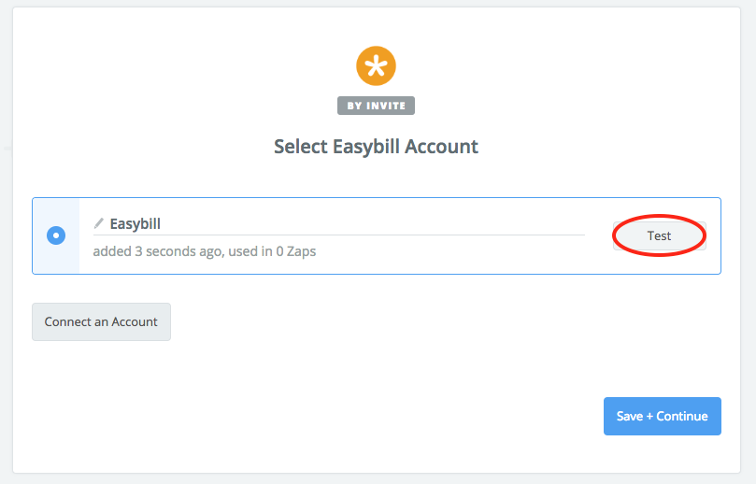Select the Easybill account radio button
Image resolution: width=756 pixels, height=484 pixels.
pos(56,235)
